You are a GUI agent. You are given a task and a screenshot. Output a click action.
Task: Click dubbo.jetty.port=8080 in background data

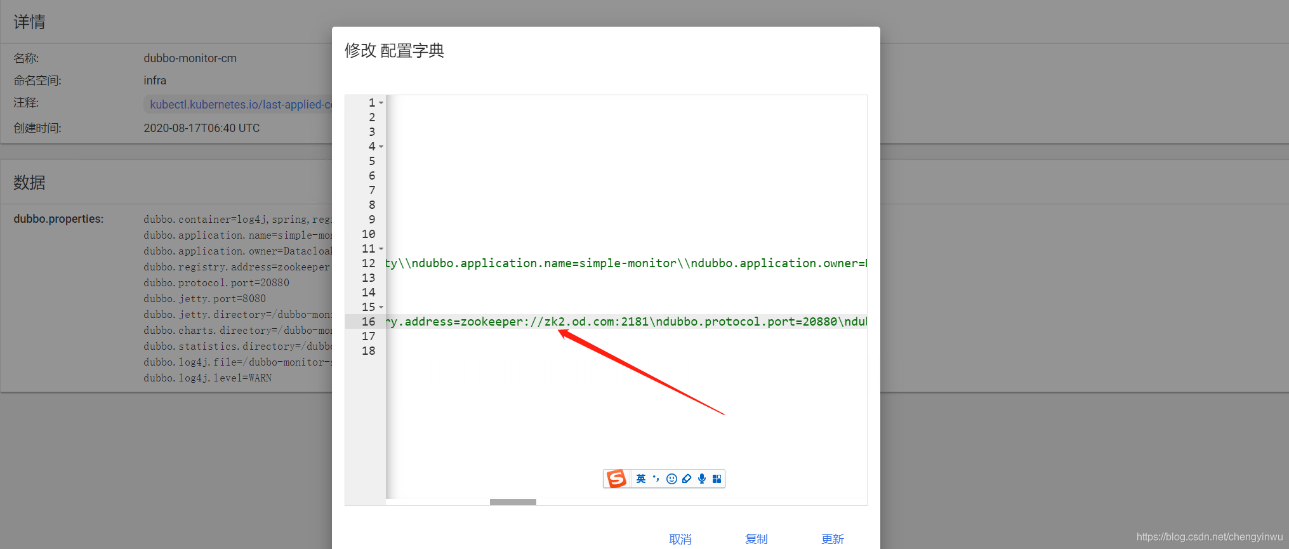204,299
